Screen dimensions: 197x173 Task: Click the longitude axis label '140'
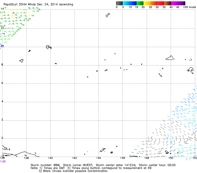[51, 158]
